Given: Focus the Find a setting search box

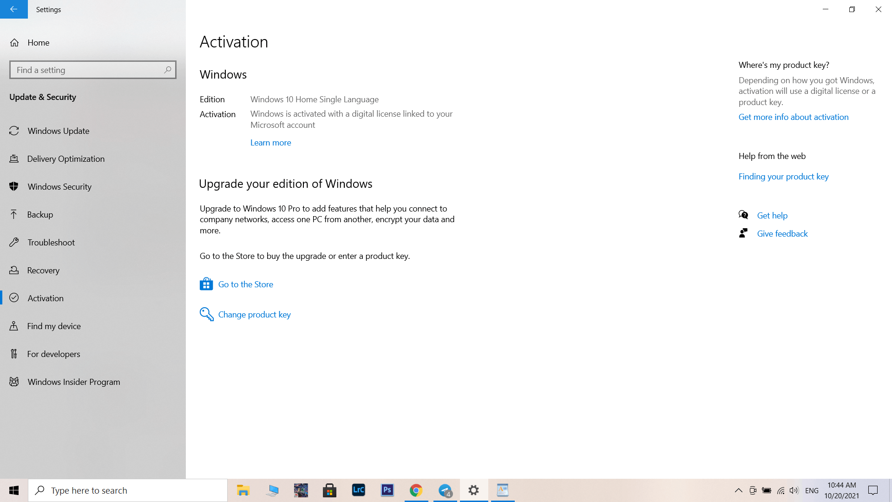Looking at the screenshot, I should click(x=93, y=70).
